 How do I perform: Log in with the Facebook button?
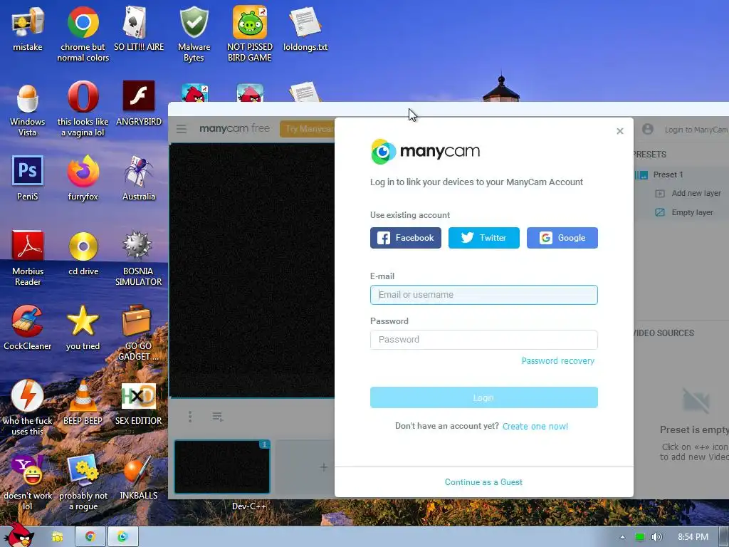click(x=405, y=238)
